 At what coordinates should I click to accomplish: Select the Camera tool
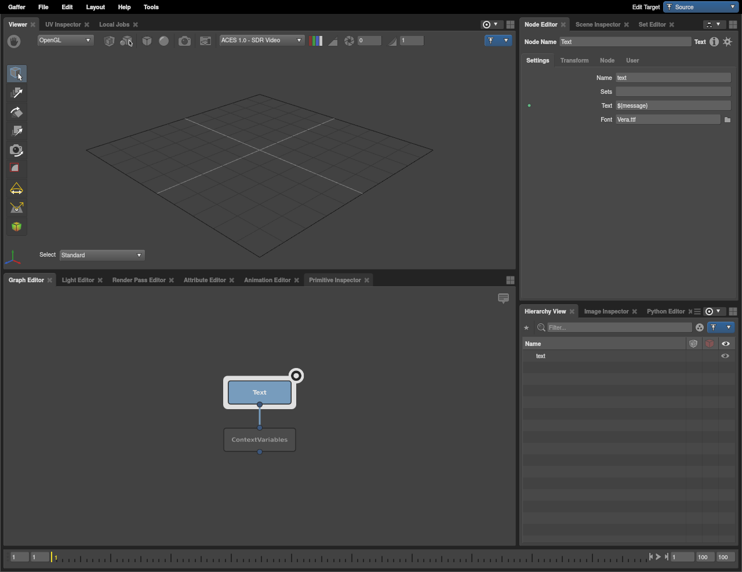(x=17, y=150)
